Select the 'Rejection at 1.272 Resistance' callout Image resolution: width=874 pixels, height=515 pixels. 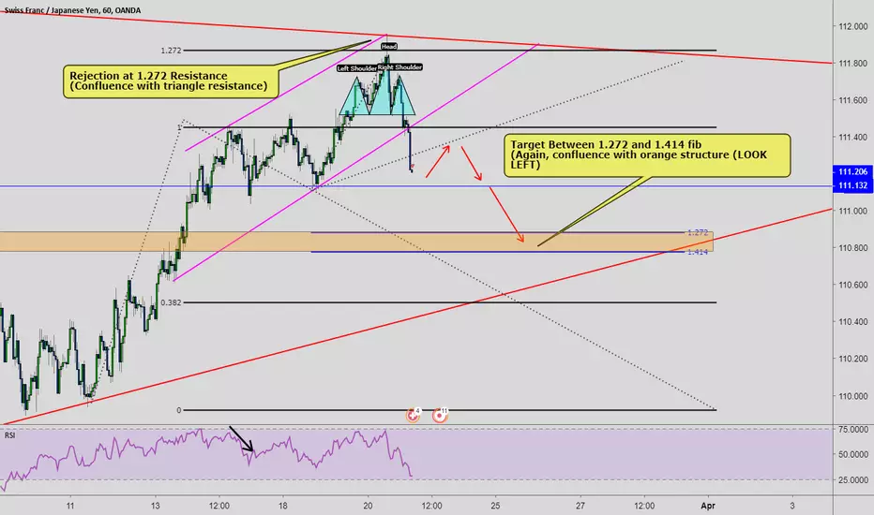click(171, 81)
